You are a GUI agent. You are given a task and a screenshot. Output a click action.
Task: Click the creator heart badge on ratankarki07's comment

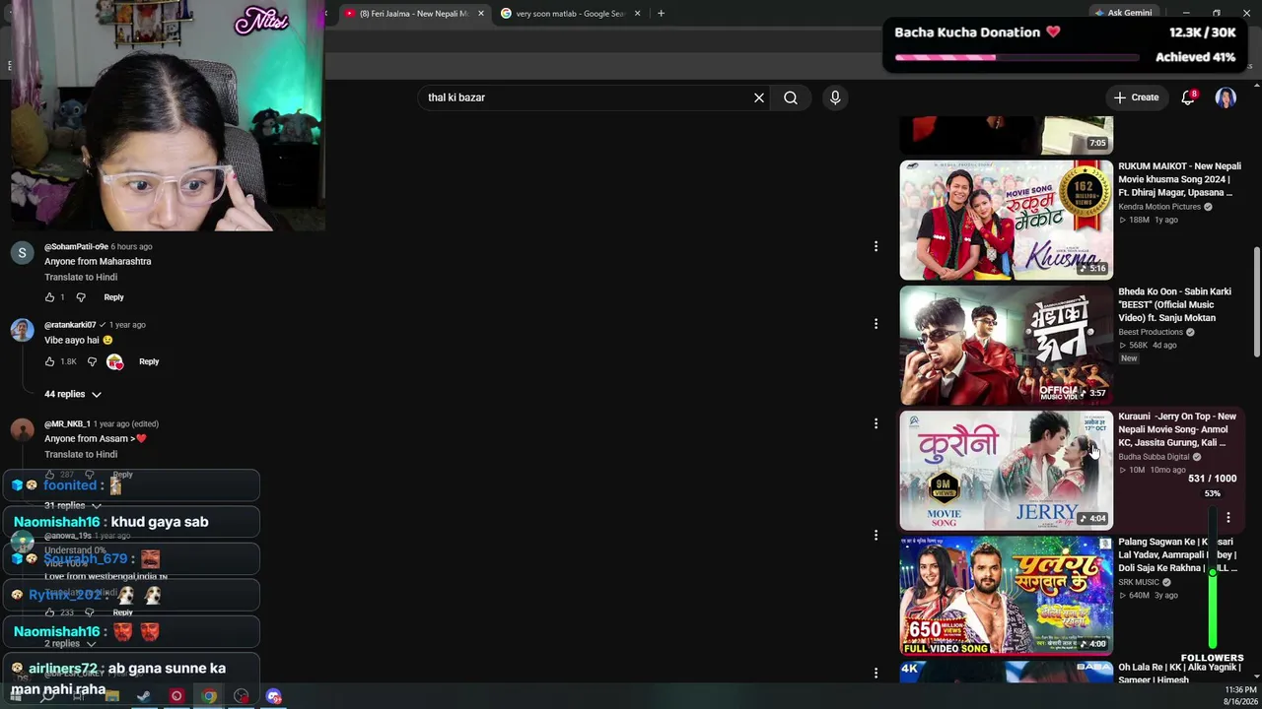[115, 361]
